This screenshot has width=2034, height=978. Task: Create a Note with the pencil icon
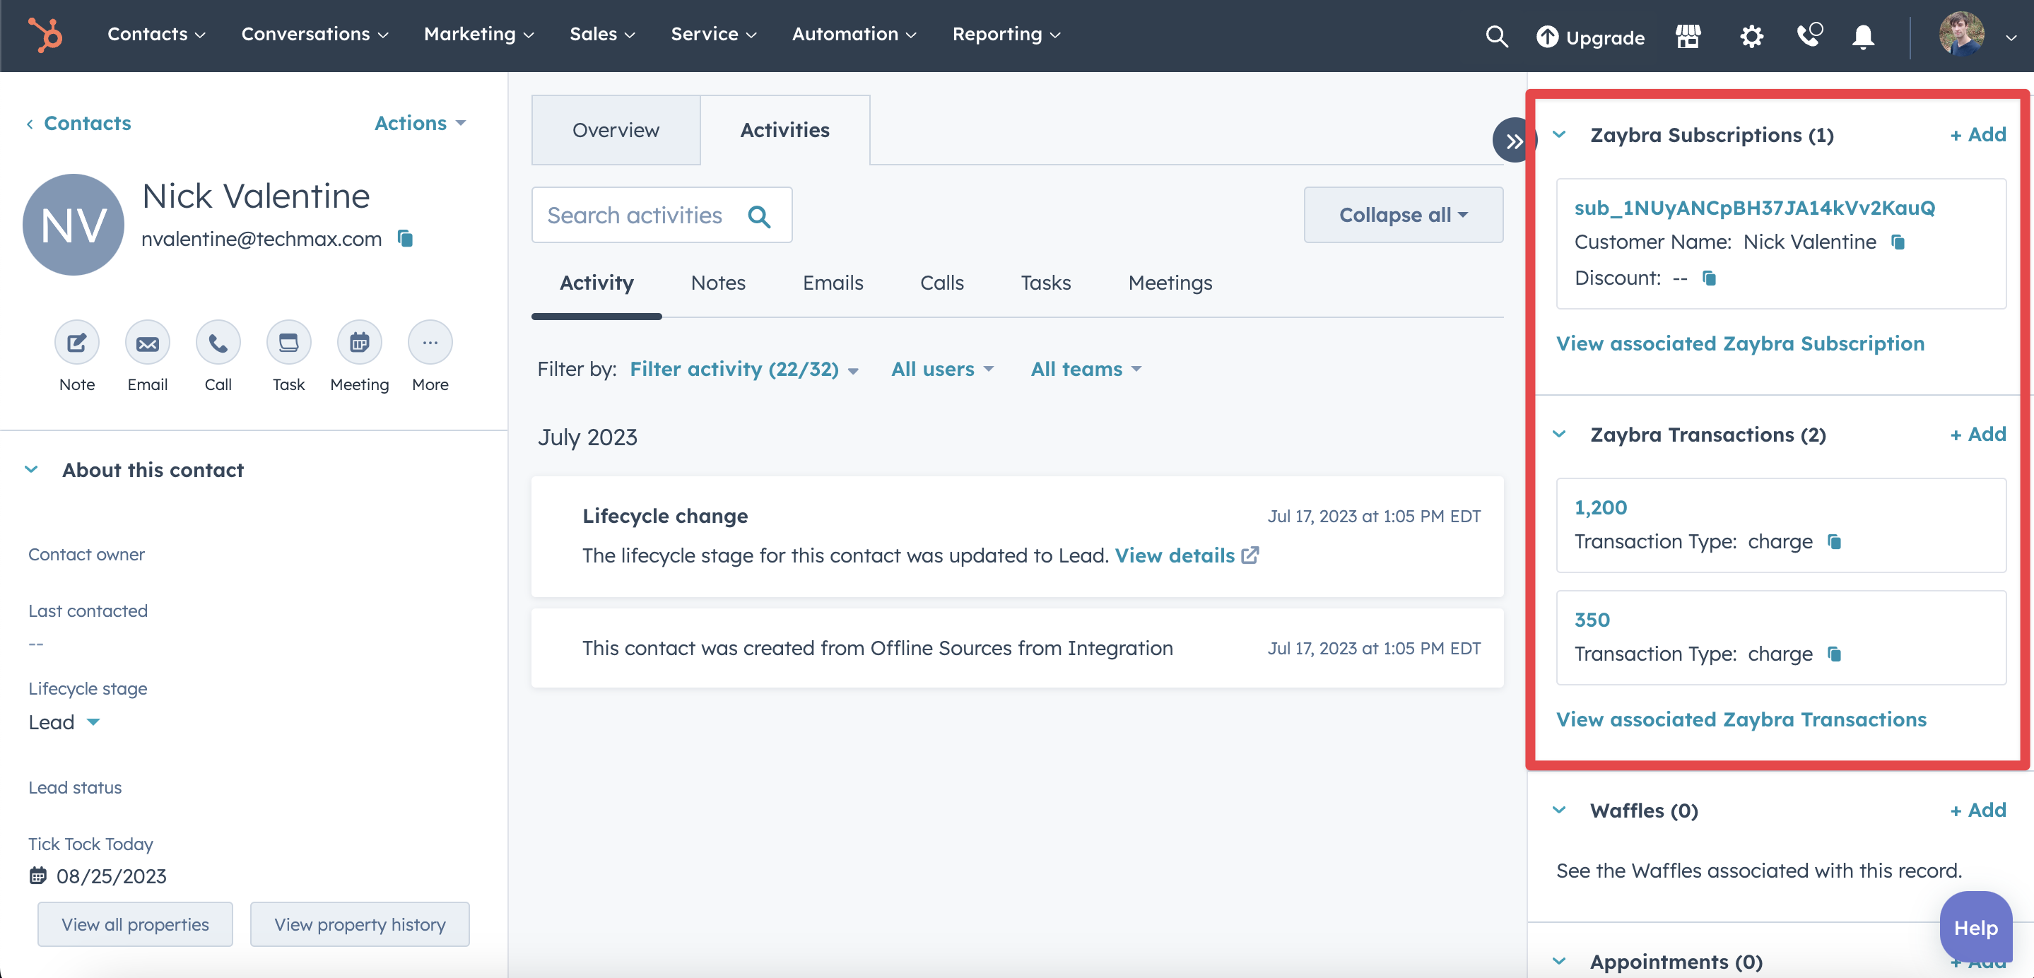(76, 343)
